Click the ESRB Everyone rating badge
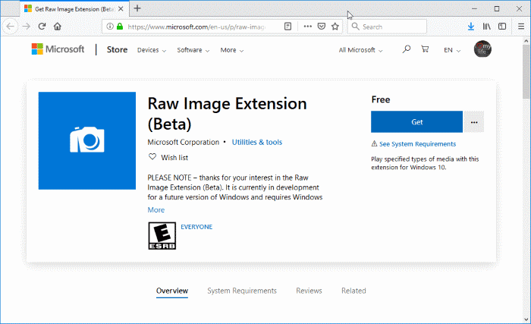The height and width of the screenshot is (324, 531). pyautogui.click(x=162, y=236)
